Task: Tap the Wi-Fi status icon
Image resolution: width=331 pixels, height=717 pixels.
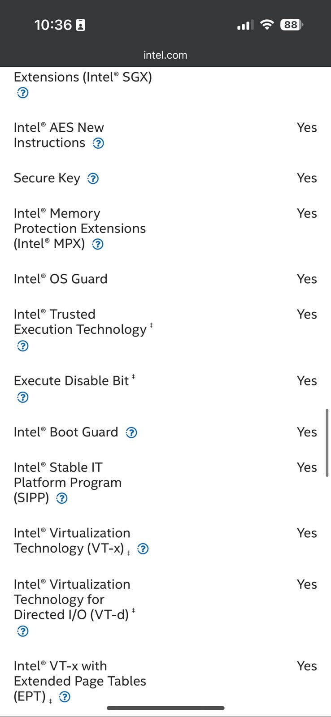Action: tap(267, 25)
